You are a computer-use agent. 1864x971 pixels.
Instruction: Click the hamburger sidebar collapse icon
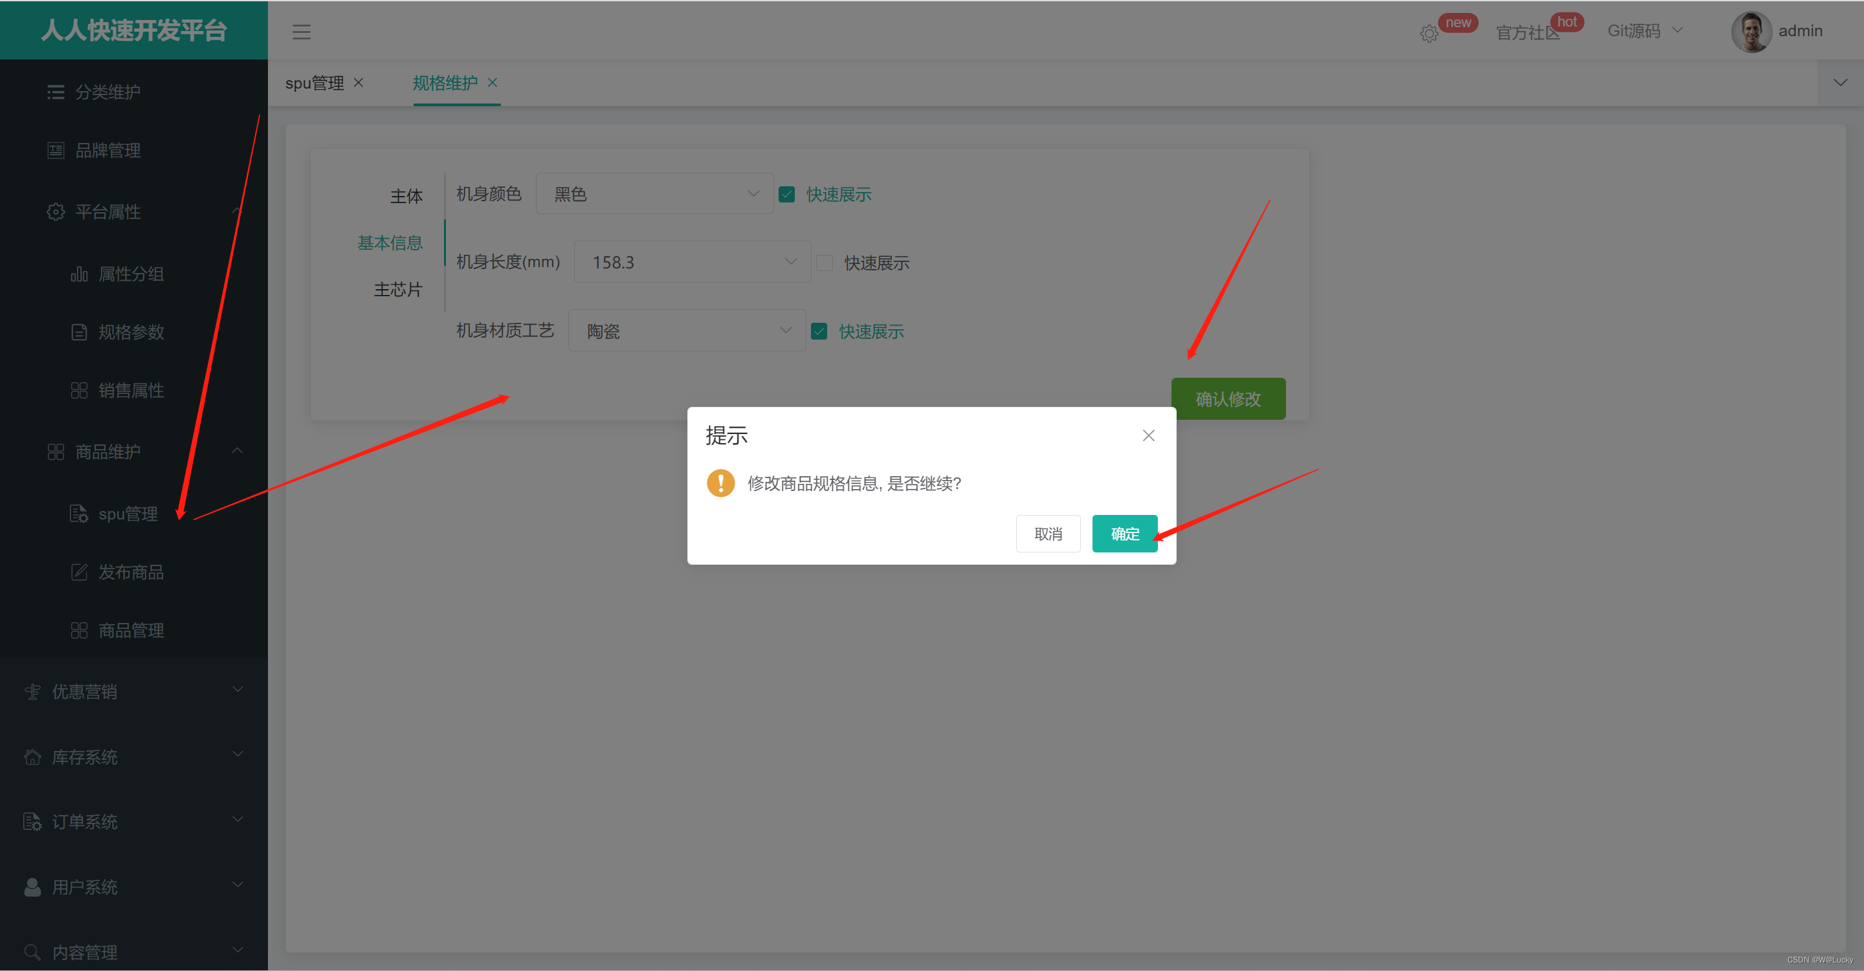(301, 32)
